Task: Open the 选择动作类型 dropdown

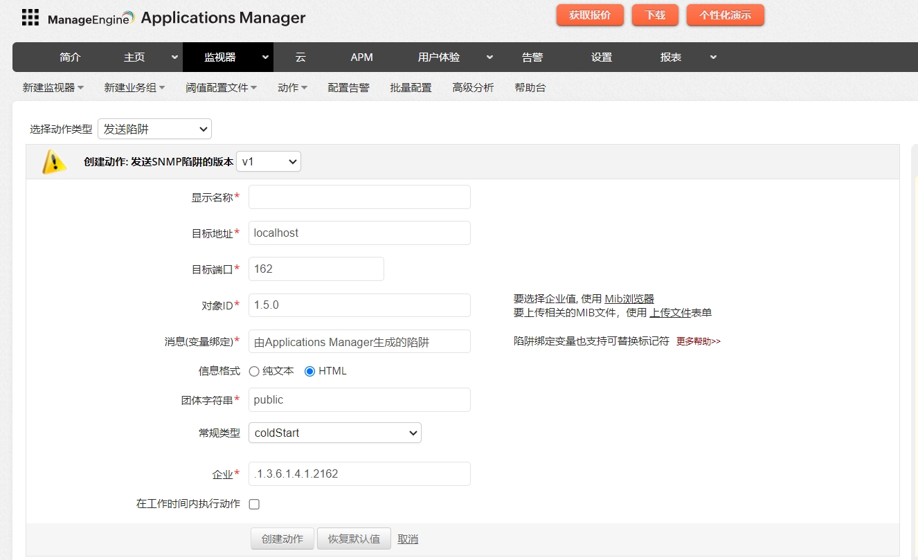Action: pyautogui.click(x=154, y=129)
